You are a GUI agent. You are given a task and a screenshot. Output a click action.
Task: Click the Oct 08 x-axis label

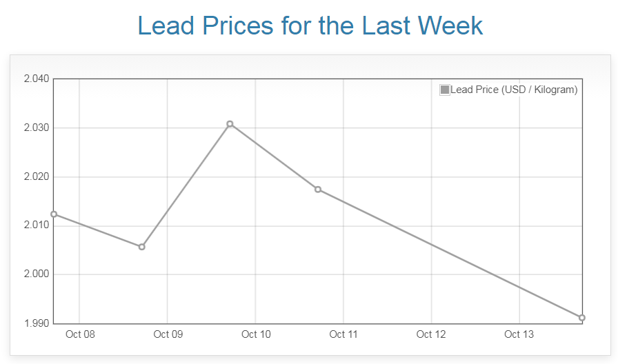pyautogui.click(x=80, y=334)
